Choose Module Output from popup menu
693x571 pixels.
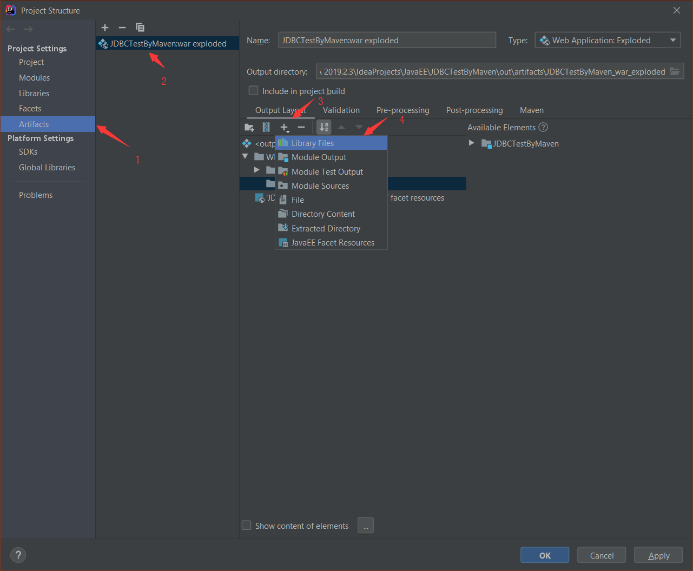click(331, 157)
